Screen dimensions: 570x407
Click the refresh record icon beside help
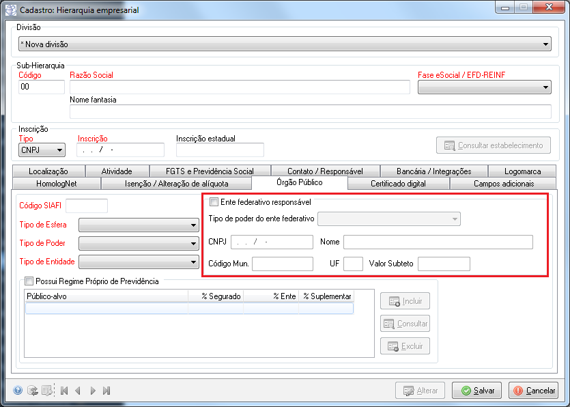(32, 391)
